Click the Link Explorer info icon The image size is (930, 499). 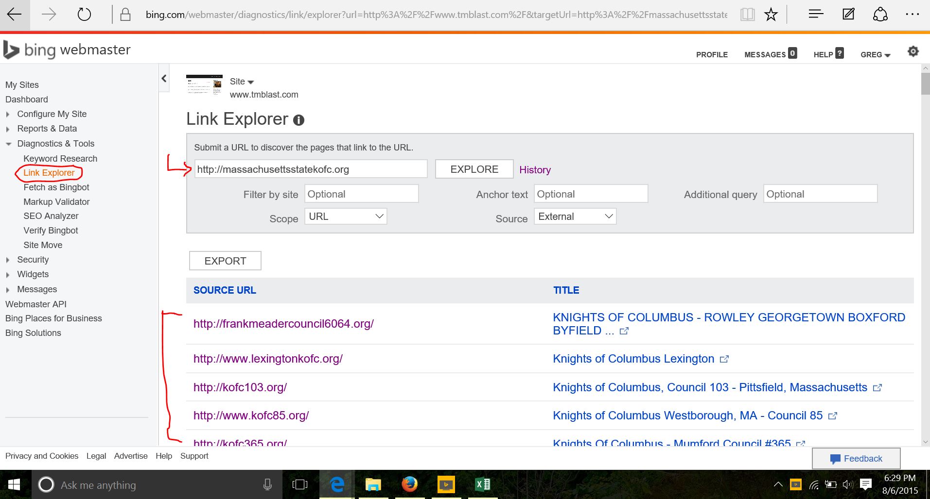coord(298,120)
